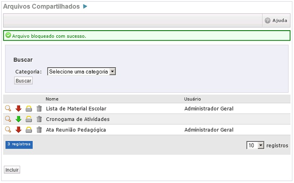Click the Usuário column header
This screenshot has width=294, height=183.
[192, 99]
